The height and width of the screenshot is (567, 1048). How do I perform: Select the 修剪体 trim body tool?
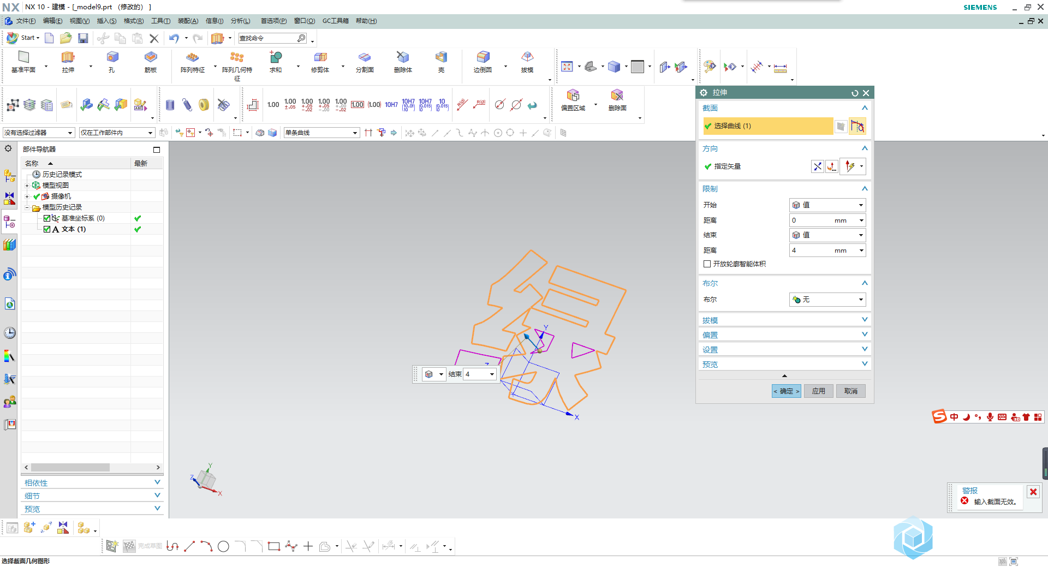tap(320, 62)
